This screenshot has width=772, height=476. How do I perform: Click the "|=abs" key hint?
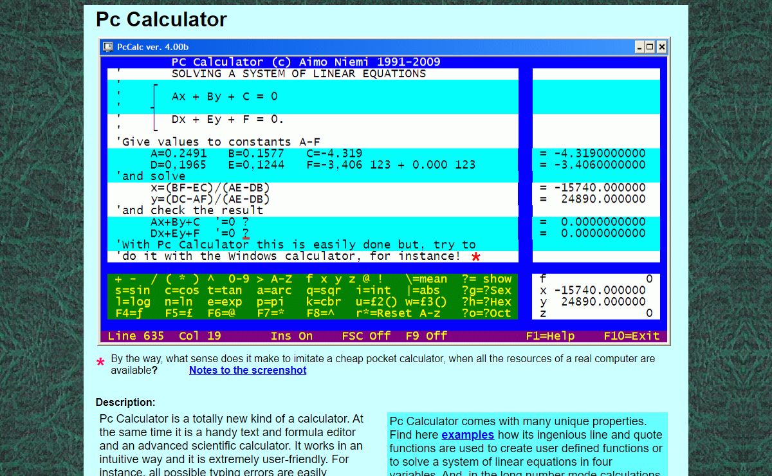(423, 291)
